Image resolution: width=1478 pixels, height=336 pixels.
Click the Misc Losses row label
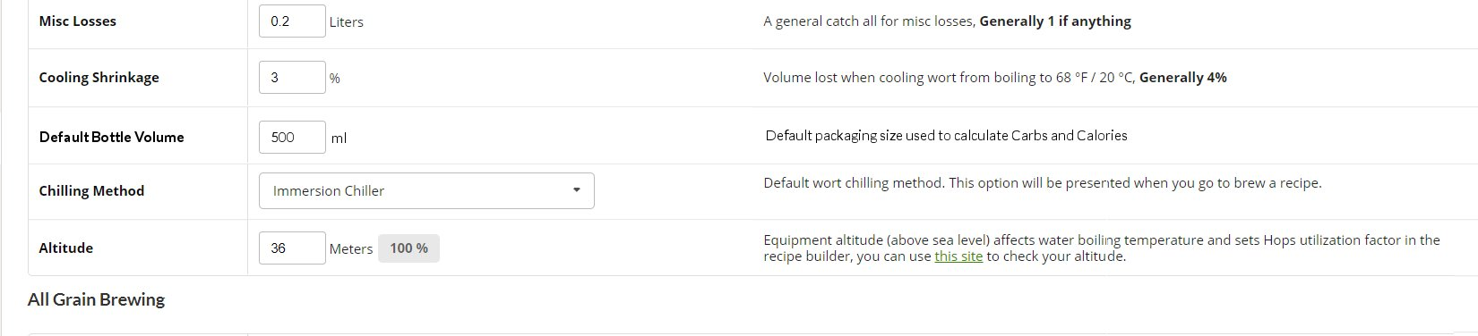point(78,21)
